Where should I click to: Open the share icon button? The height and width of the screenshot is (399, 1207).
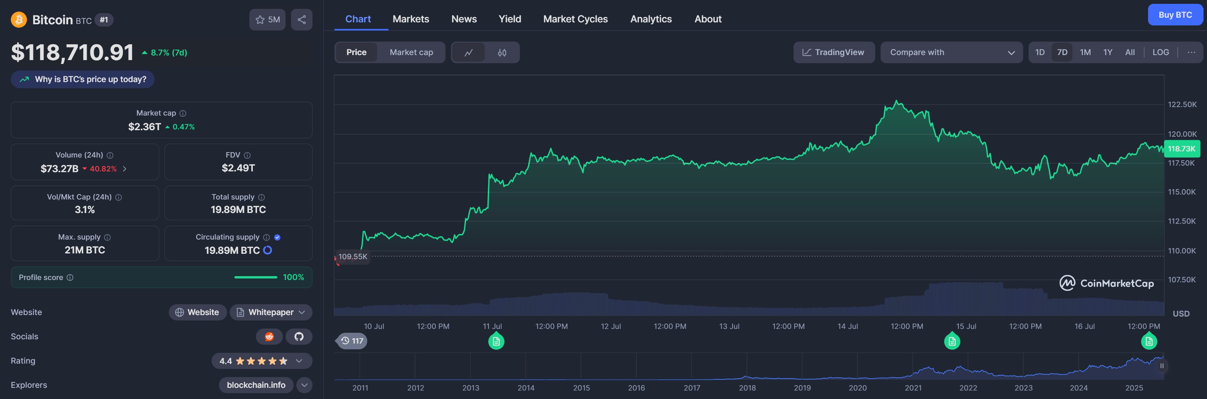(302, 20)
